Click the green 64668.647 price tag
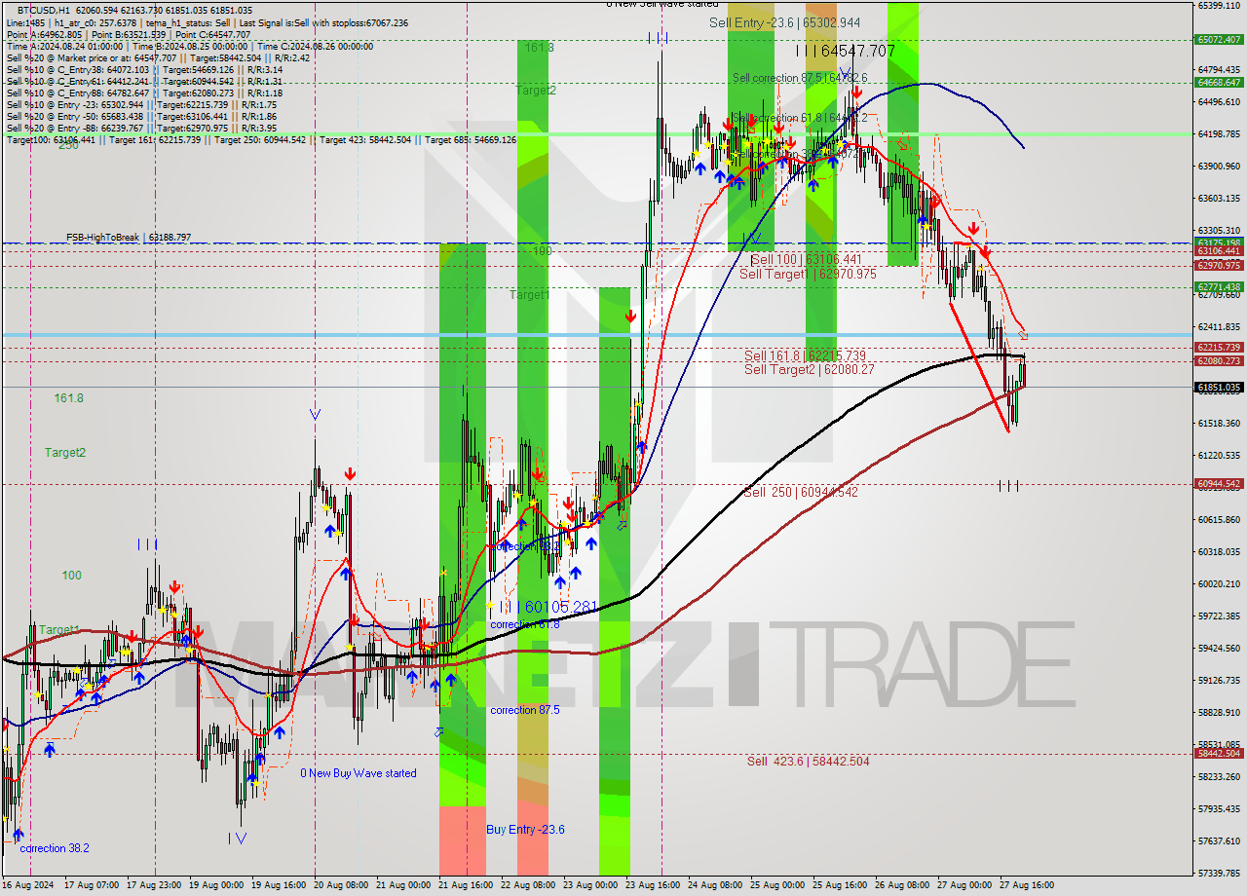The width and height of the screenshot is (1247, 896). point(1218,83)
